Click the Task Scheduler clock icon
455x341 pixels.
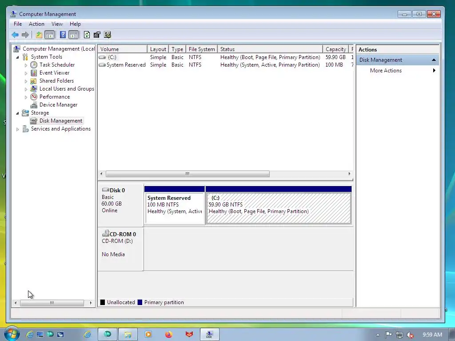pyautogui.click(x=34, y=65)
